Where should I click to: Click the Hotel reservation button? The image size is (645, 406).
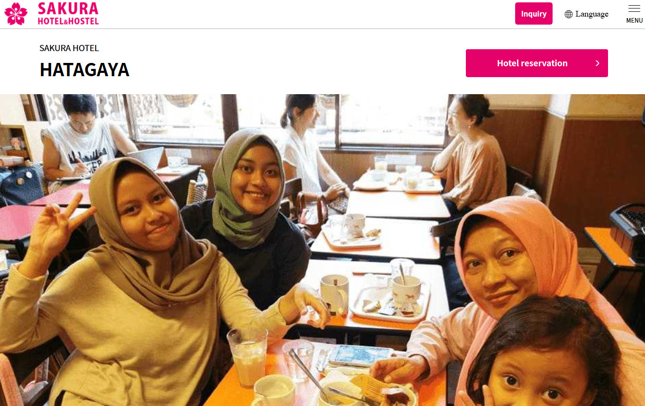pyautogui.click(x=537, y=63)
